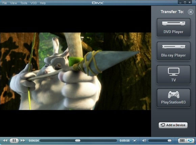Mute audio with speaker icon
The height and width of the screenshot is (145, 196).
coord(144,141)
